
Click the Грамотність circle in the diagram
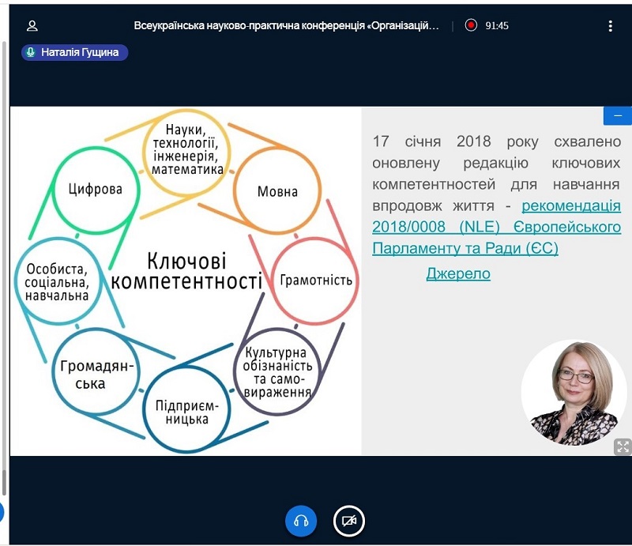[316, 280]
